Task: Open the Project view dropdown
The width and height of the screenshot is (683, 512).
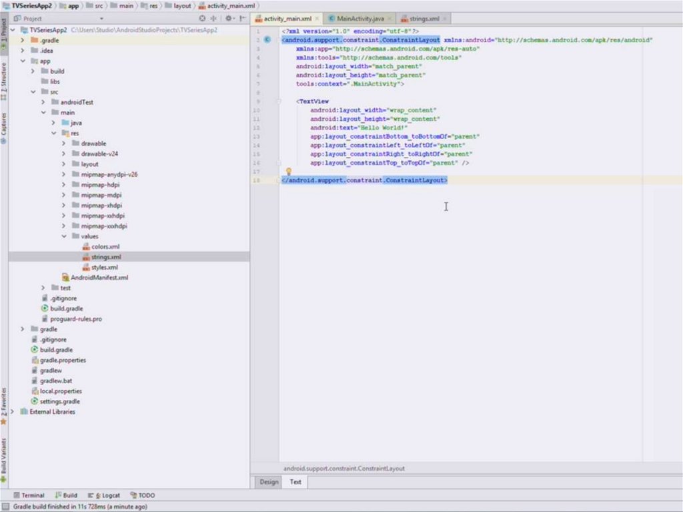Action: (32, 19)
